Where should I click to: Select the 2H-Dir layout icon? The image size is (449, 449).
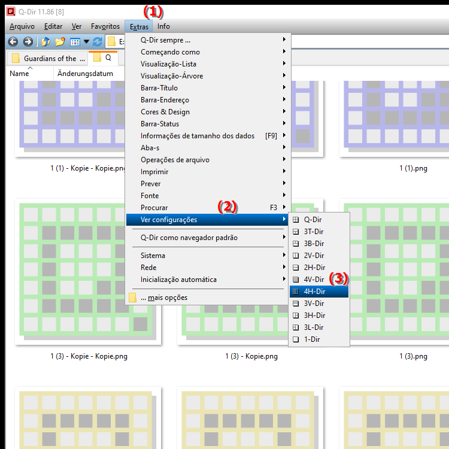pyautogui.click(x=296, y=268)
